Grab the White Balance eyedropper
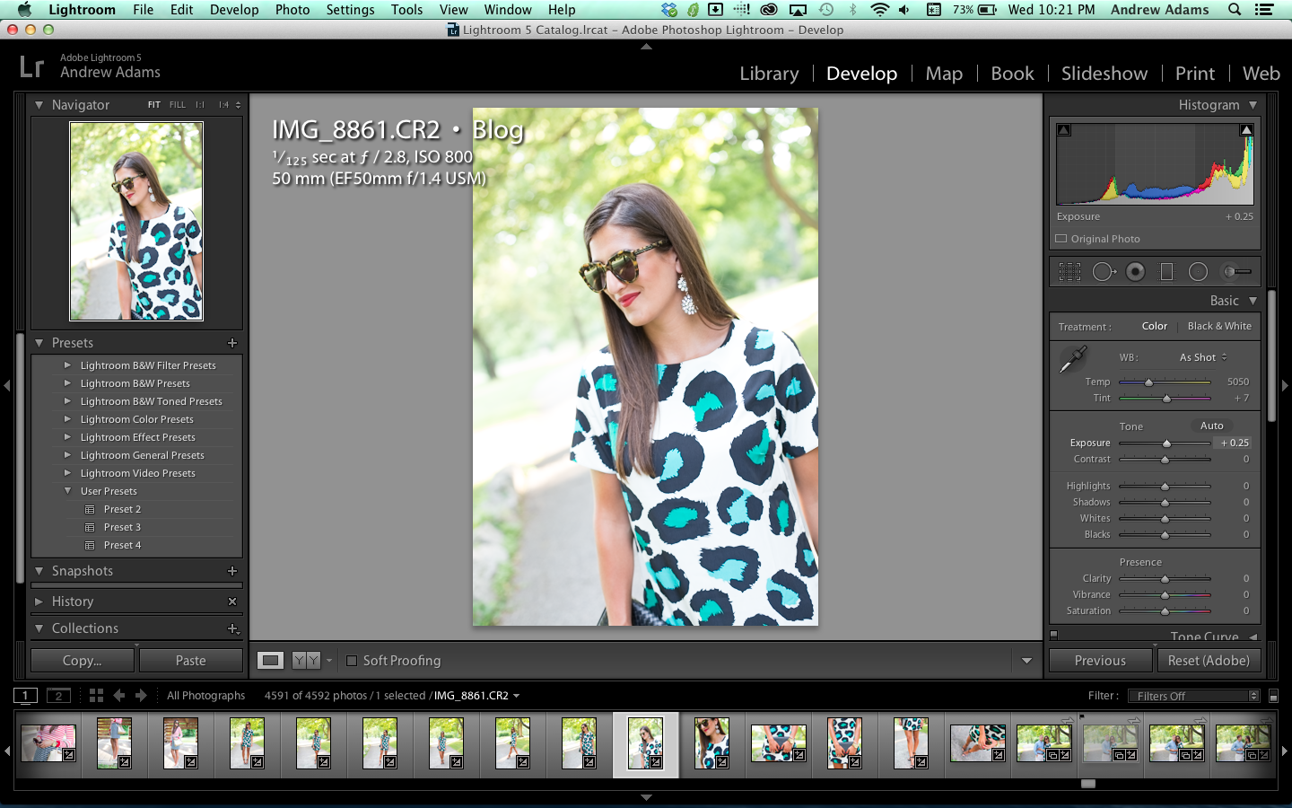Viewport: 1292px width, 808px height. (x=1073, y=358)
